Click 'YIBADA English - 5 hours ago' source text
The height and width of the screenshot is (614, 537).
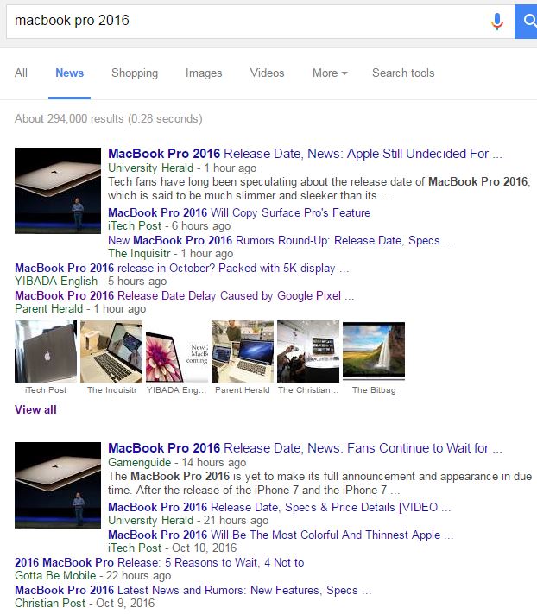pos(91,282)
